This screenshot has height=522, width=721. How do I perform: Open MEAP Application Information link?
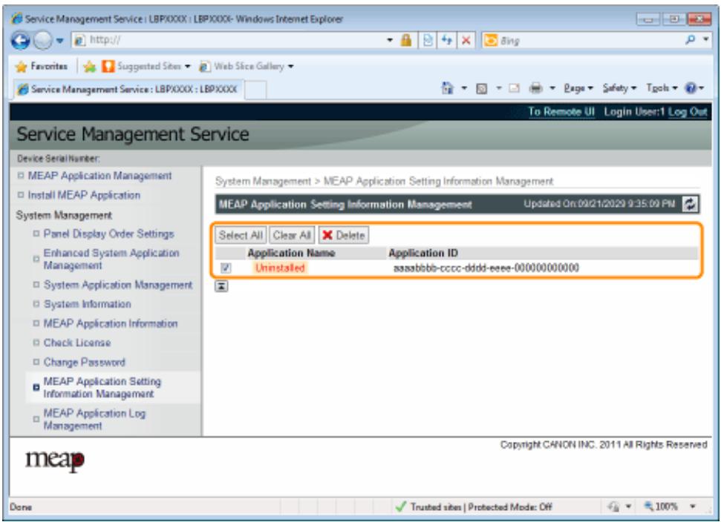[111, 323]
